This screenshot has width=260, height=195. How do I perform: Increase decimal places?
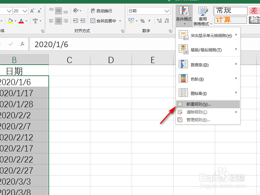159,21
